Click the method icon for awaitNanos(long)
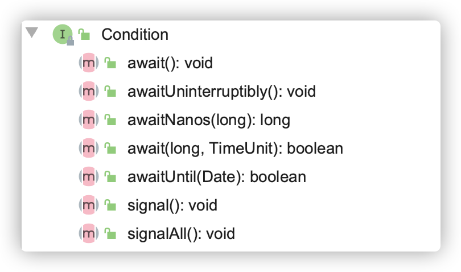This screenshot has width=461, height=272. (x=88, y=120)
